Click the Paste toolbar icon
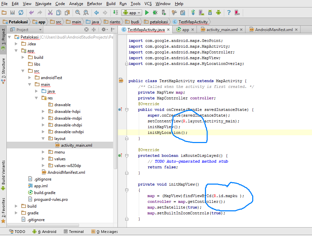Viewport: 312px width, 236px height. coord(67,13)
